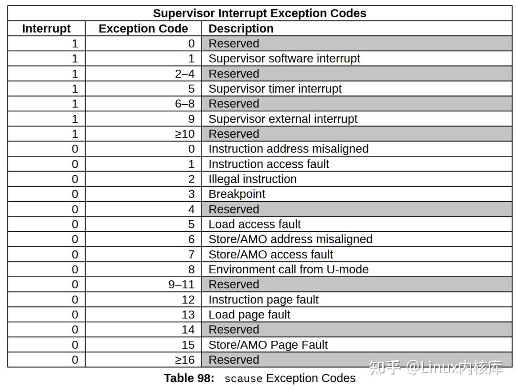Click the Table 98 scause caption
Image resolution: width=516 pixels, height=389 pixels.
tap(259, 378)
